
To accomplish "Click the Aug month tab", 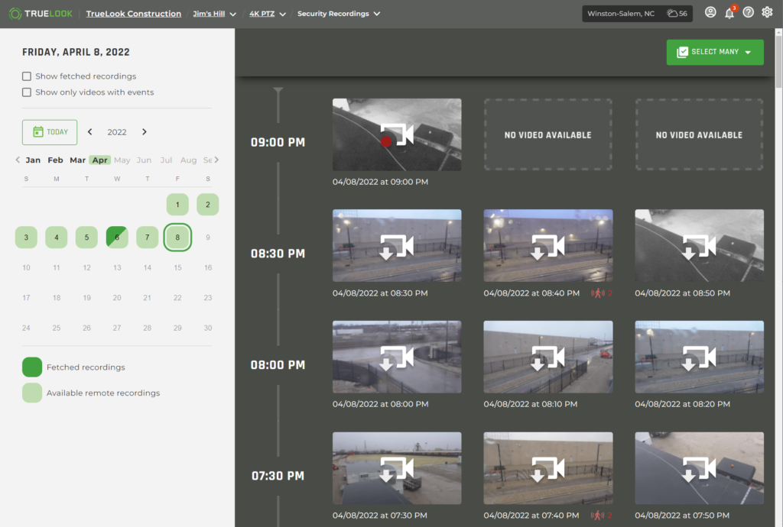I will point(188,160).
